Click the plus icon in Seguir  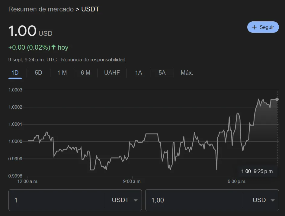pos(254,27)
